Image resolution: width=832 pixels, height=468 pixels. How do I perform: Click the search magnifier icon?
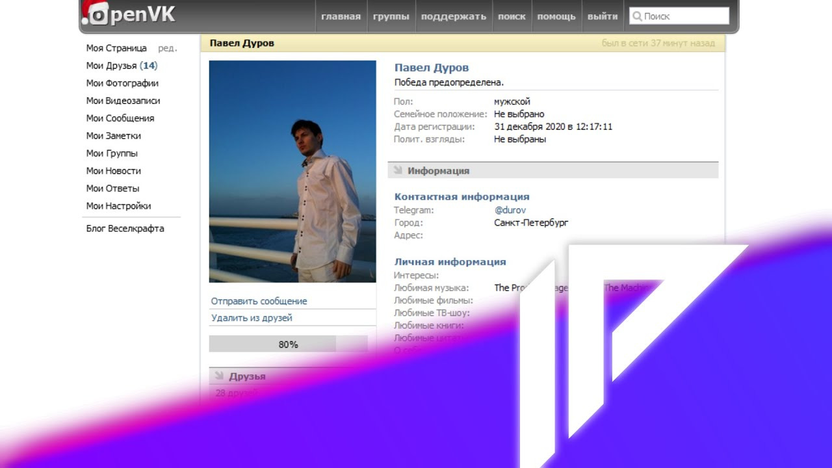(637, 16)
